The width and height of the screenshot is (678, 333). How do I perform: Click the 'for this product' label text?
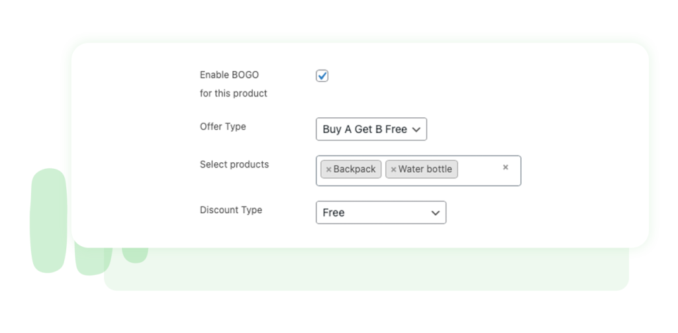[x=234, y=93]
